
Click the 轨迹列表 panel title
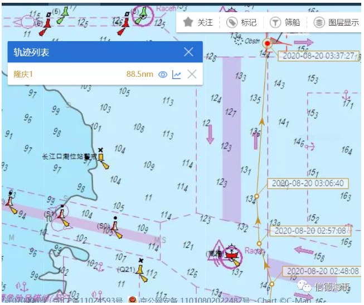click(32, 52)
